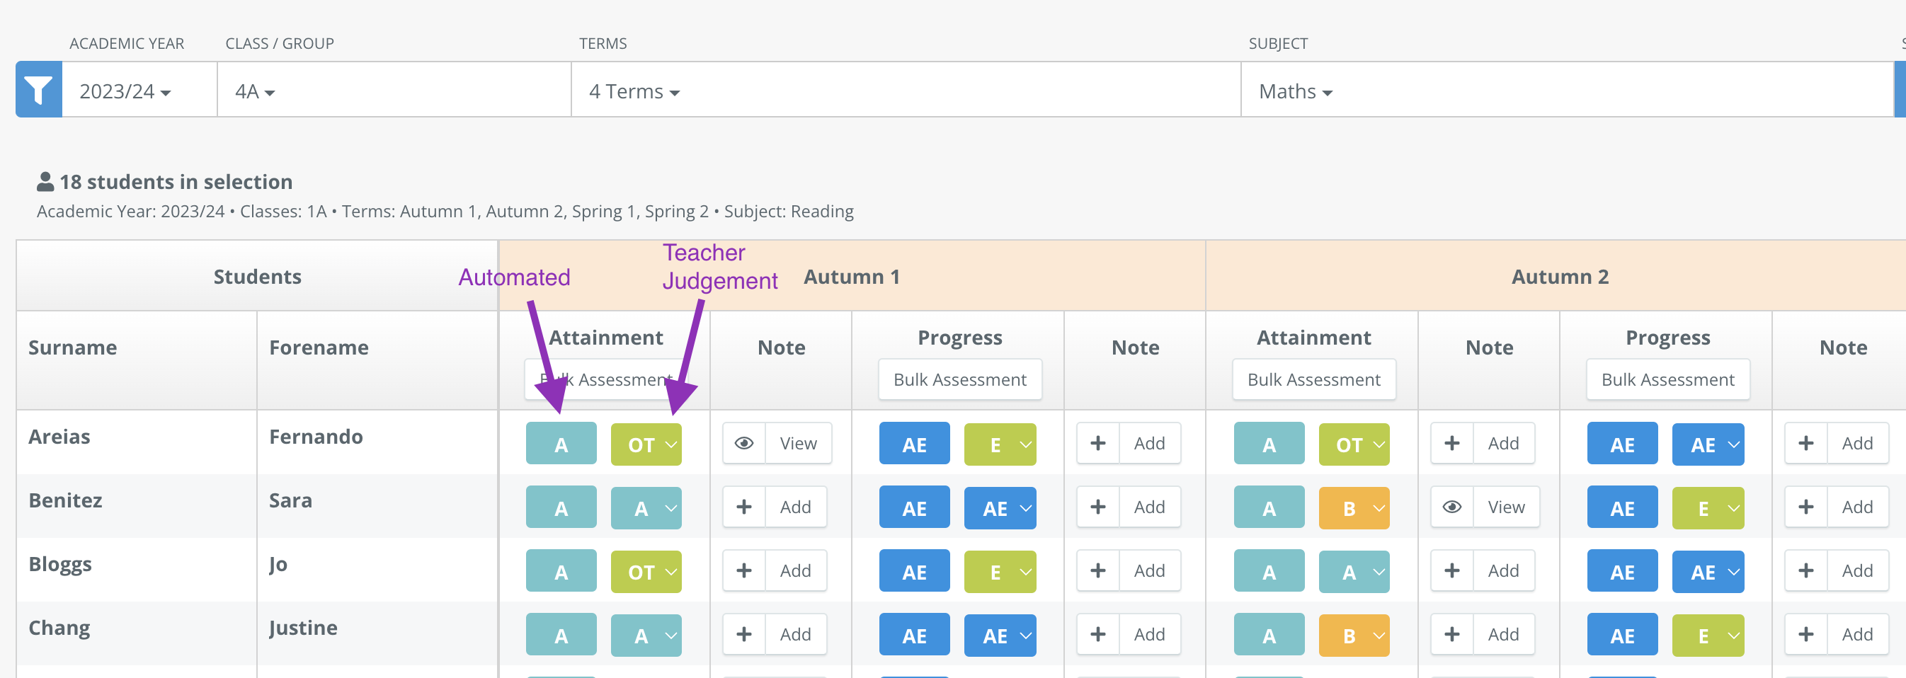This screenshot has height=678, width=1906.
Task: Add Autumn 1 progress note for Areias
Action: 1129,443
